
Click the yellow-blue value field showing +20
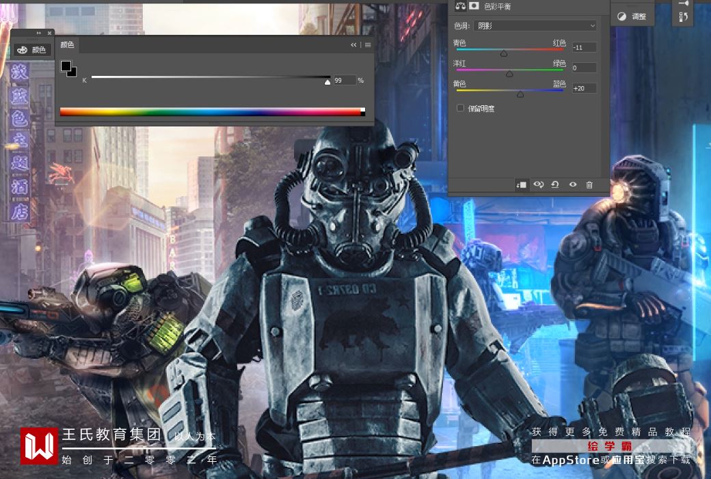tap(584, 88)
